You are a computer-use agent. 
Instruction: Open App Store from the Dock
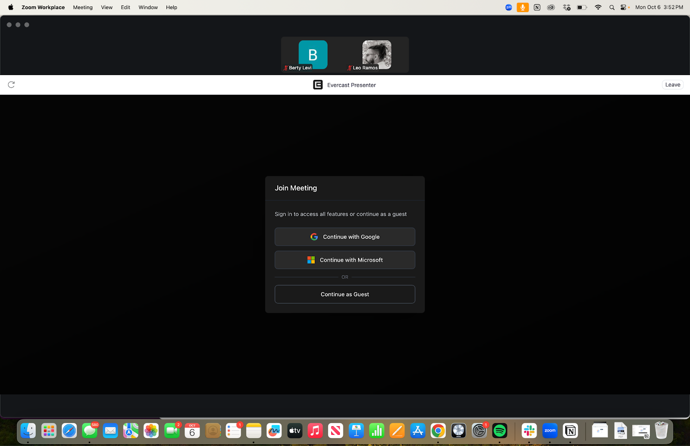tap(417, 430)
